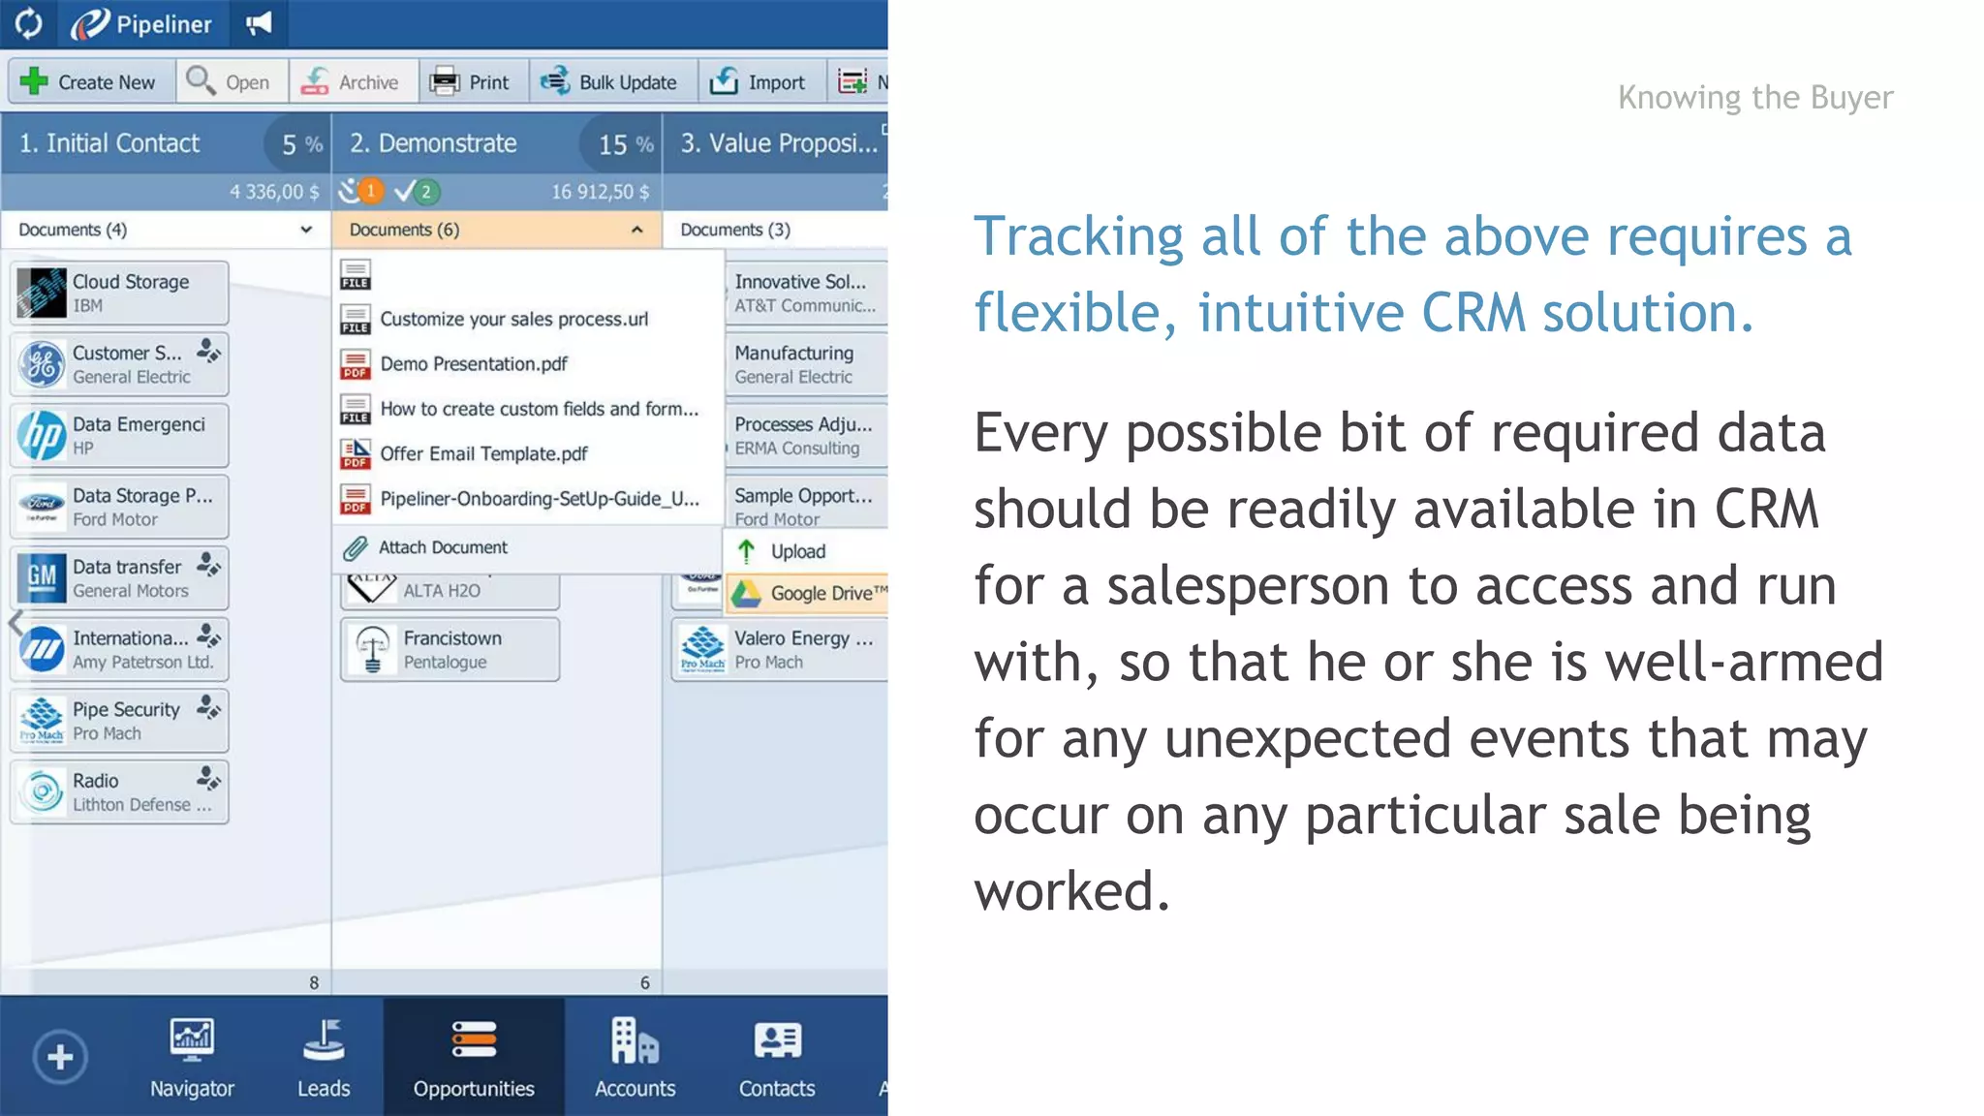
Task: Click the refresh sync icon in the title bar
Action: pos(29,23)
